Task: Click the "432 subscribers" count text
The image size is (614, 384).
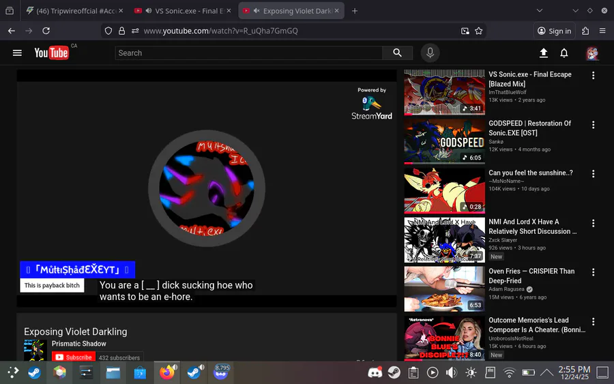Action: 119,358
